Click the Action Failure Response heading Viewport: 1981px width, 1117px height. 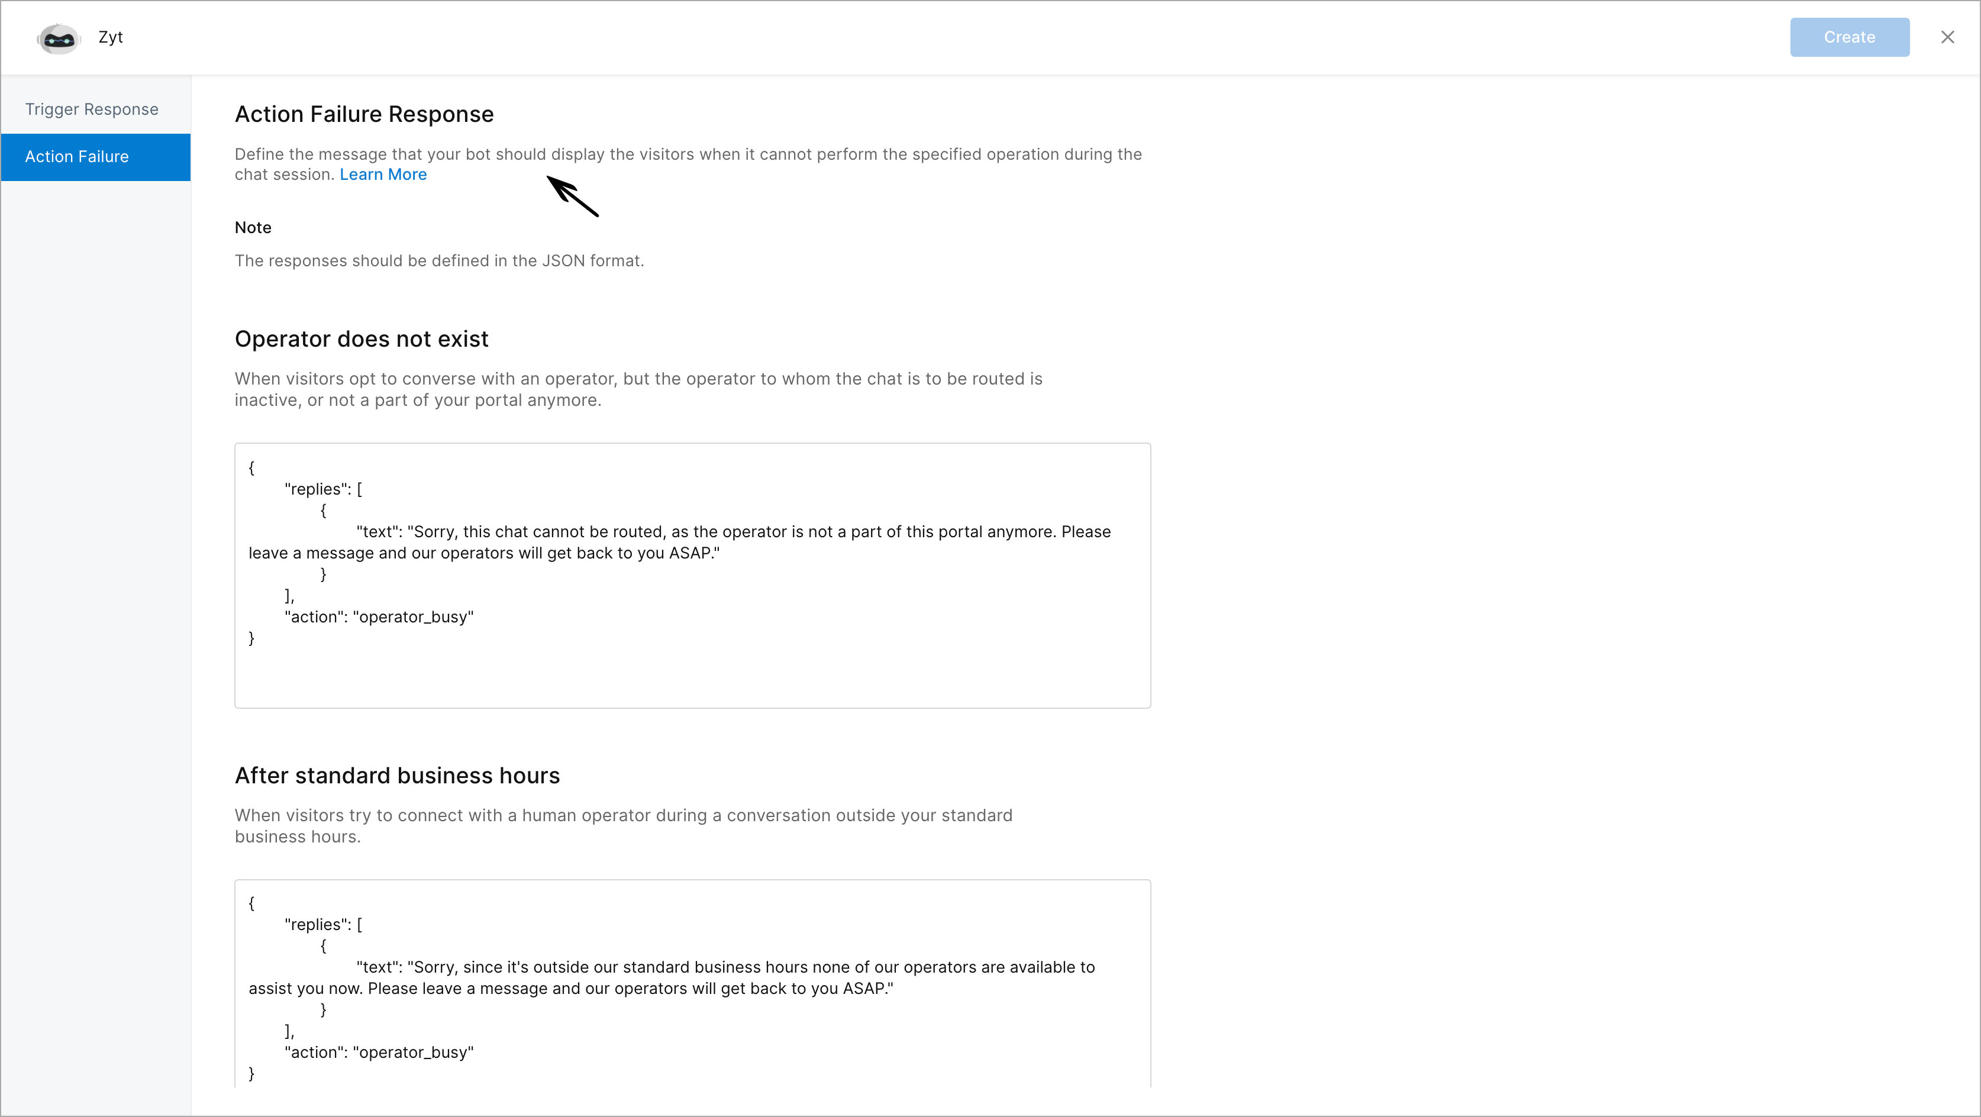point(364,114)
